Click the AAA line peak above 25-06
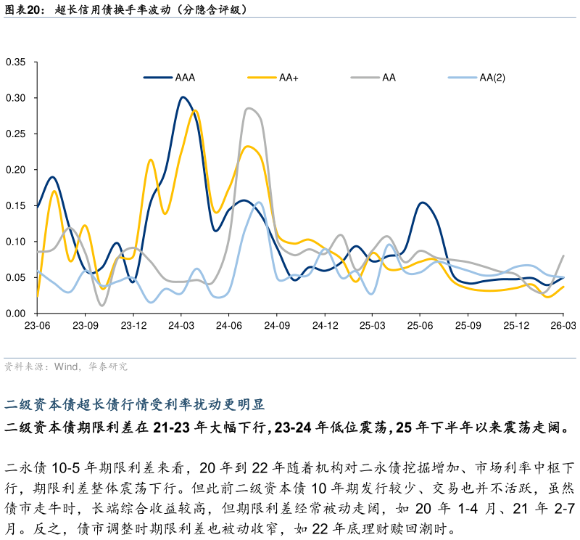Image resolution: width=580 pixels, height=540 pixels. (423, 202)
